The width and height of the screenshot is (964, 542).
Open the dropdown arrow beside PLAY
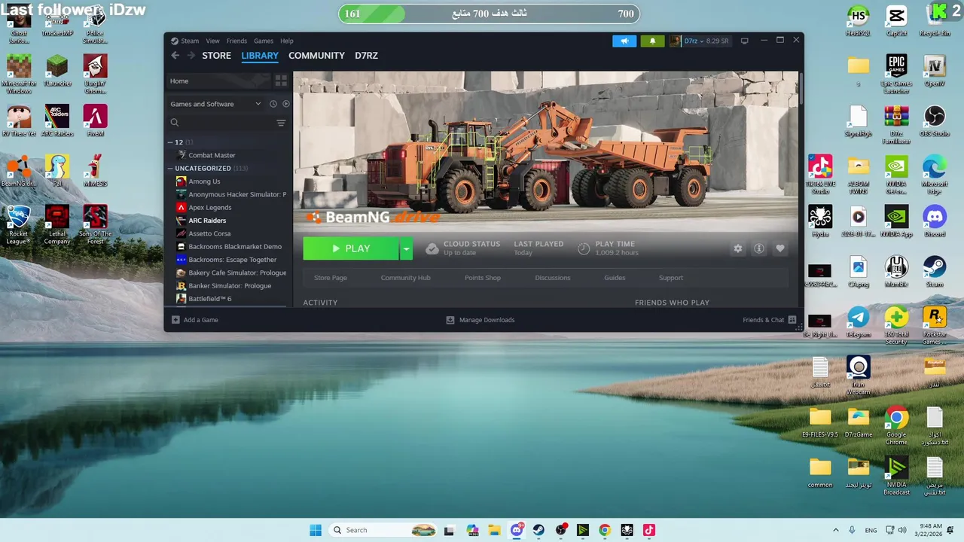(406, 248)
